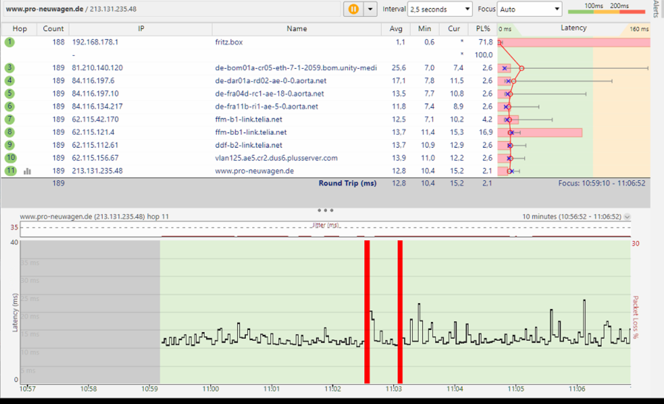
Task: Click the second red packet loss bar in timeline
Action: click(x=400, y=311)
